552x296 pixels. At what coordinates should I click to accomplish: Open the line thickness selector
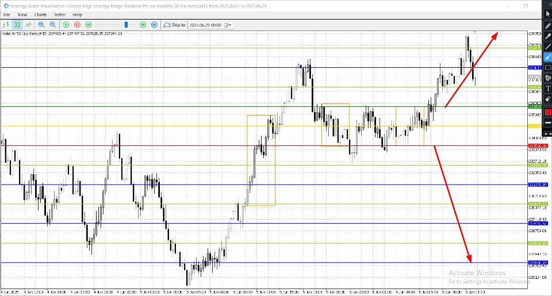(548, 122)
